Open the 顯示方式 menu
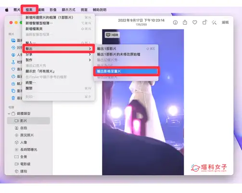The image size is (242, 193). (x=68, y=10)
